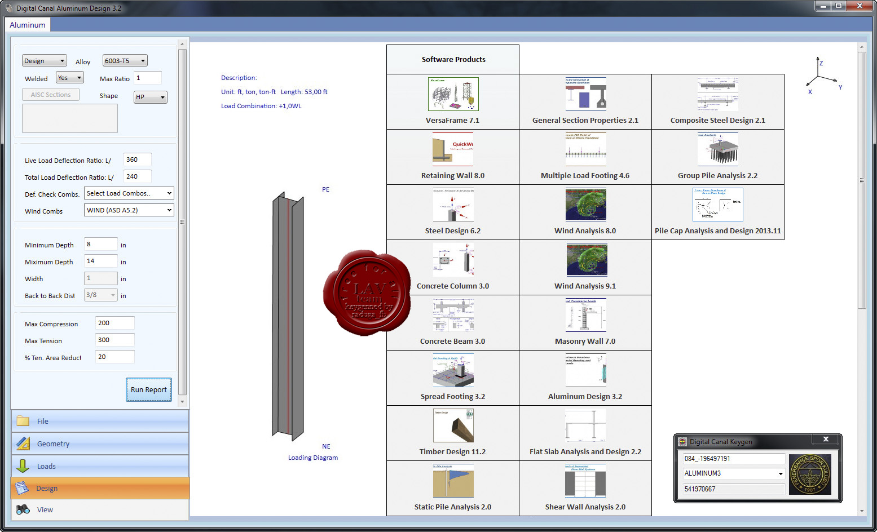
Task: Click the Max Tension input field
Action: pos(115,340)
